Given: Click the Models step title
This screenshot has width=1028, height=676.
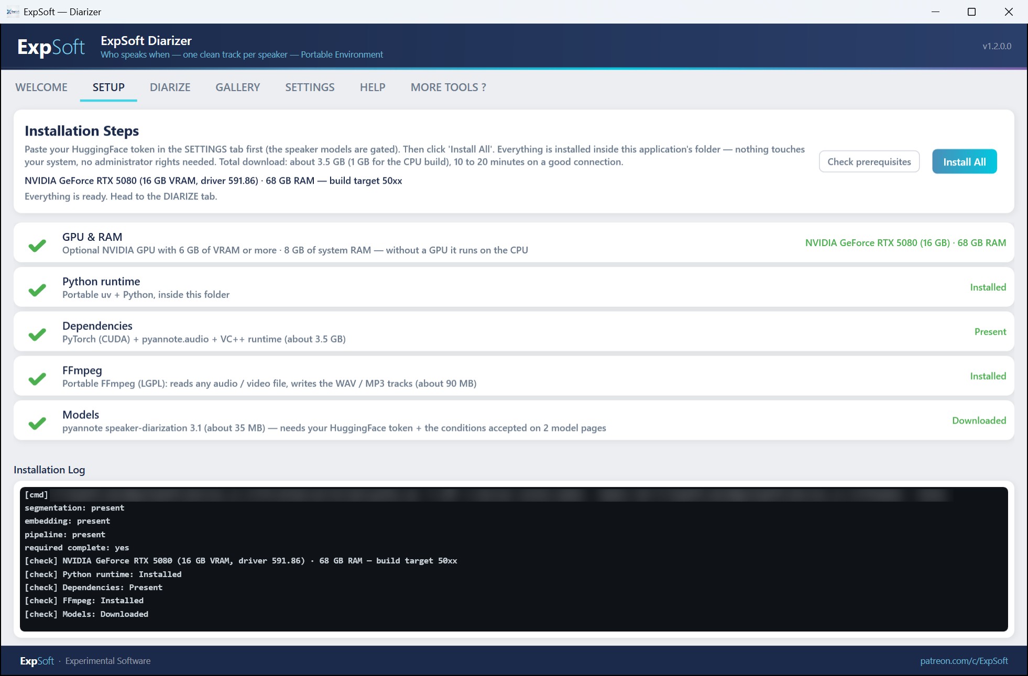Looking at the screenshot, I should pyautogui.click(x=81, y=415).
